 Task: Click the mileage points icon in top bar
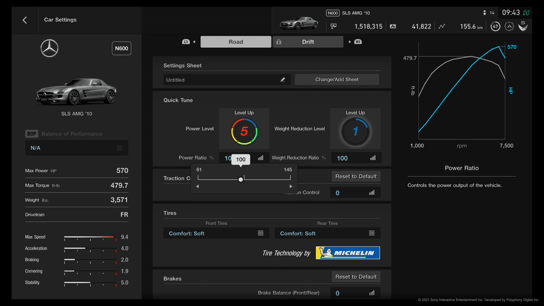point(393,26)
